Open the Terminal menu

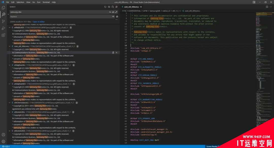(46, 2)
